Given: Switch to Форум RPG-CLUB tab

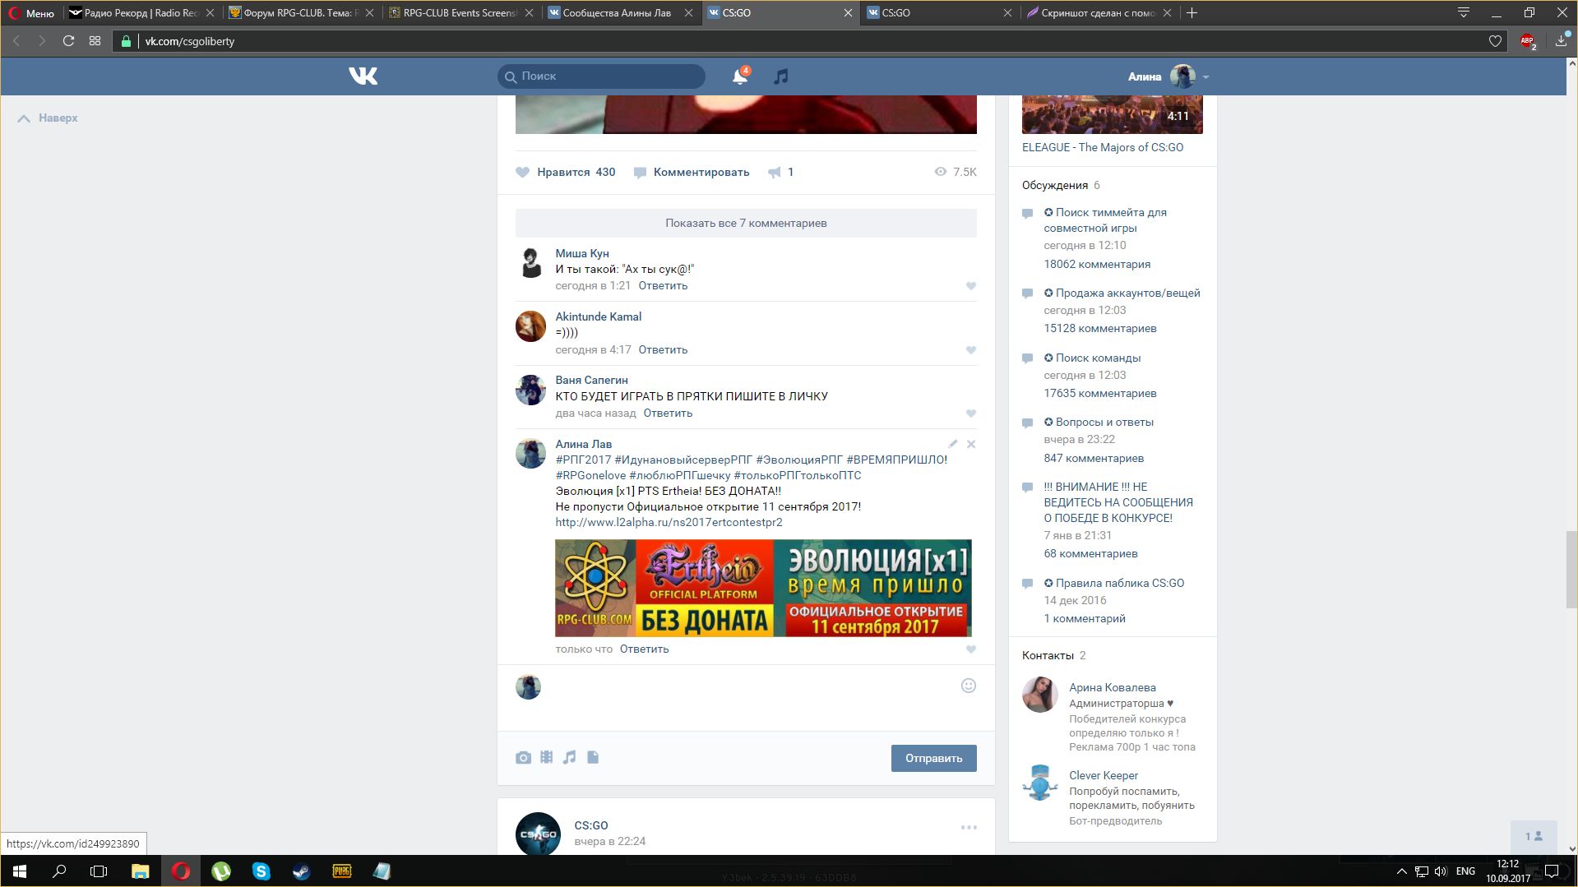Looking at the screenshot, I should pos(301,13).
